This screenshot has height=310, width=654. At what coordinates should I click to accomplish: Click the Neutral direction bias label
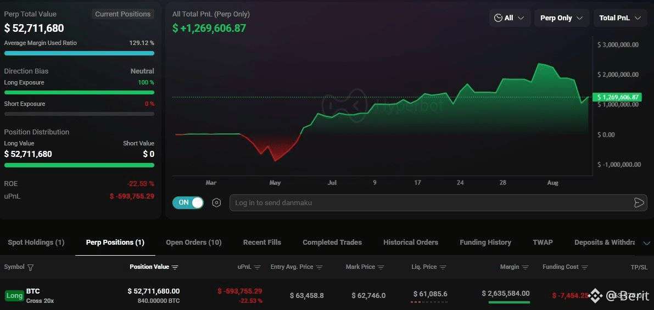142,71
